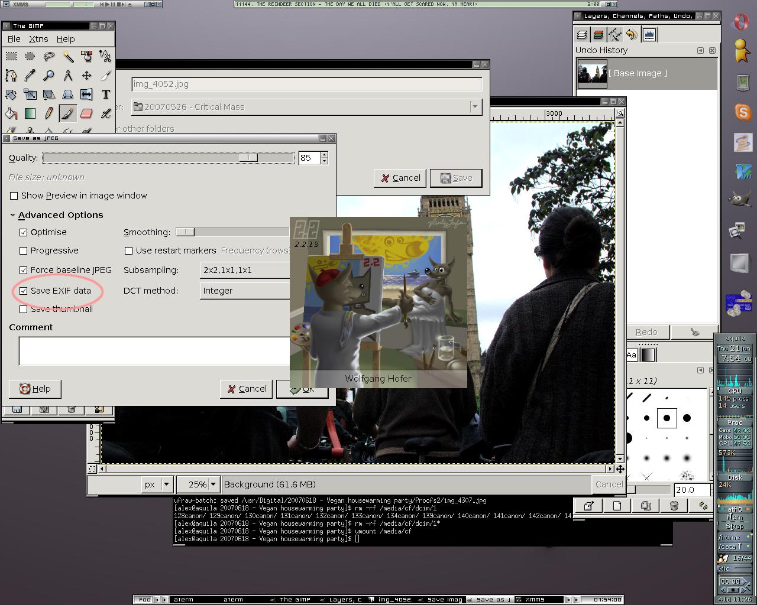Select the Color Picker eyedropper tool
Screen dimensions: 757x605
(30, 75)
